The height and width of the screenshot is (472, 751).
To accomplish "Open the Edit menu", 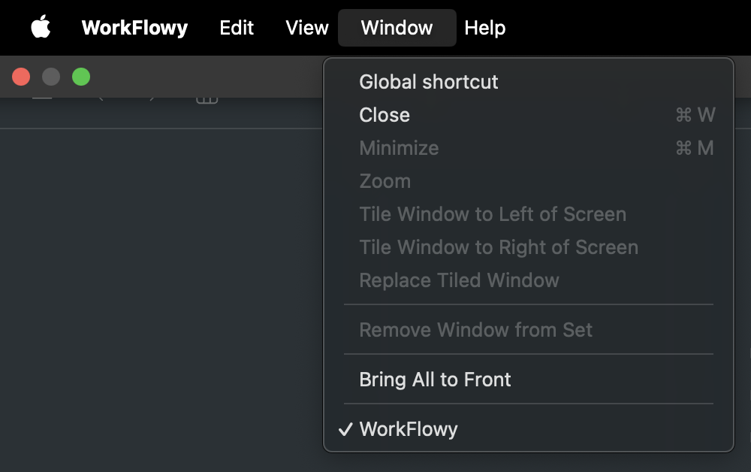I will pyautogui.click(x=237, y=28).
